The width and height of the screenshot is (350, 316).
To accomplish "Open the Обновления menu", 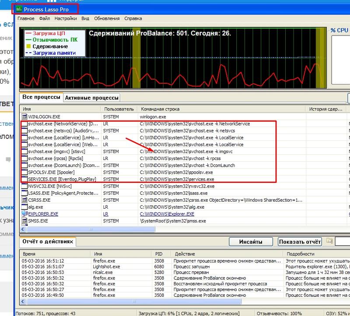I will point(107,18).
